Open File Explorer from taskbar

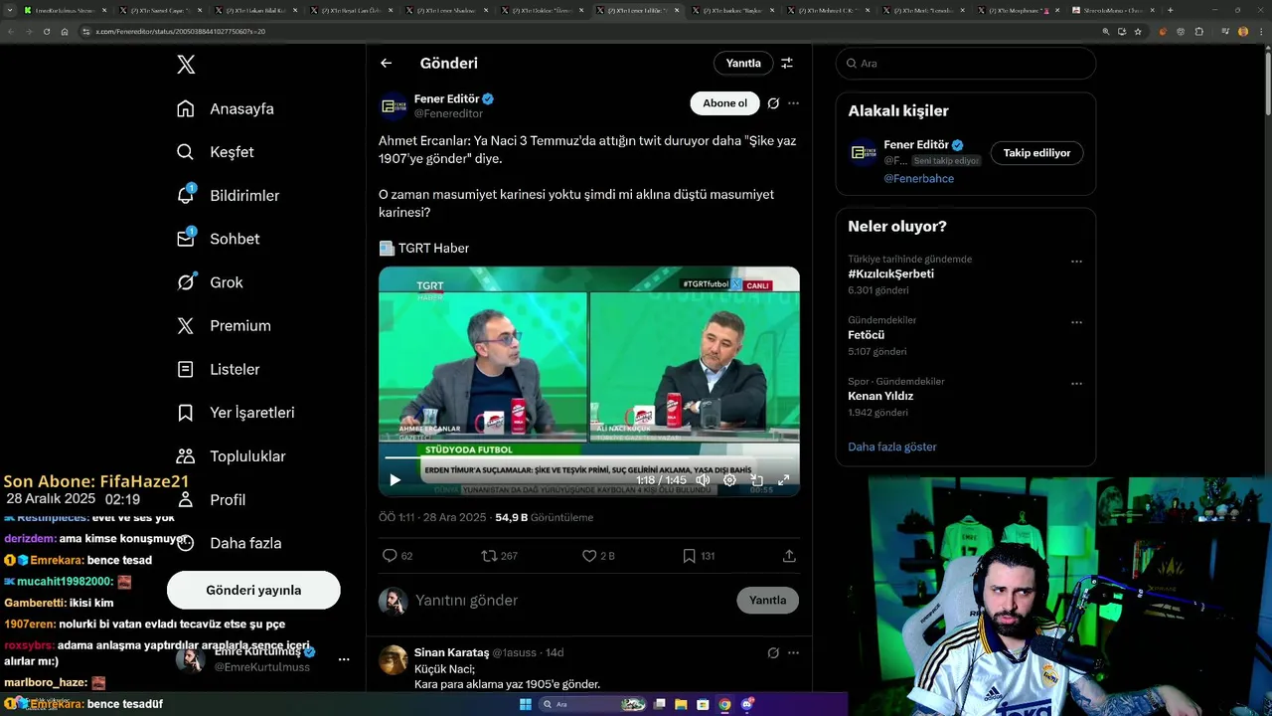pos(681,704)
